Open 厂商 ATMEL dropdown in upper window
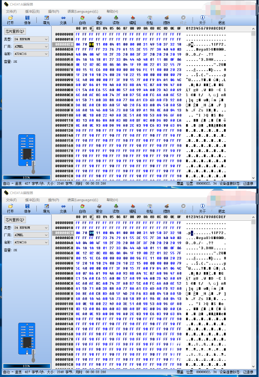 (31, 46)
